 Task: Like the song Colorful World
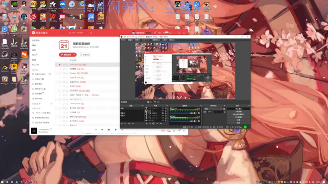(x=64, y=104)
